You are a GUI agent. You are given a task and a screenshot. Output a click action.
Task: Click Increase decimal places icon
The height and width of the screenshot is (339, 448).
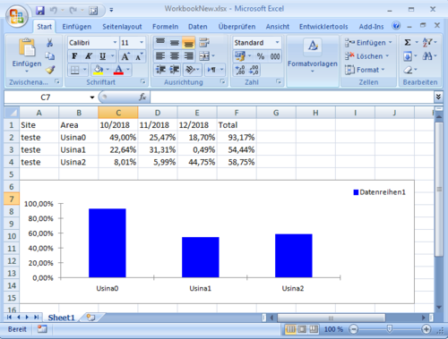(x=240, y=70)
